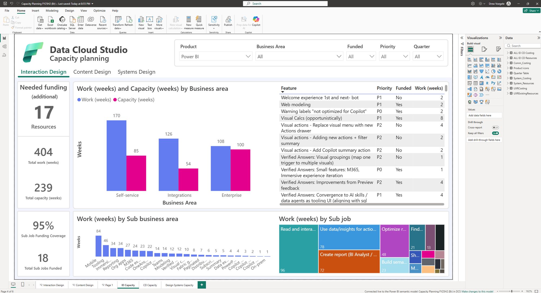
Task: Open the Format visual pane icon
Action: [x=484, y=49]
